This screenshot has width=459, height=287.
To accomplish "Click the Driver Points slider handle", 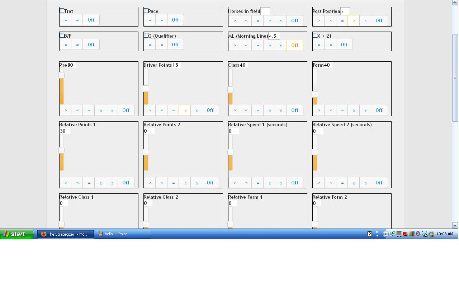I will point(146,89).
